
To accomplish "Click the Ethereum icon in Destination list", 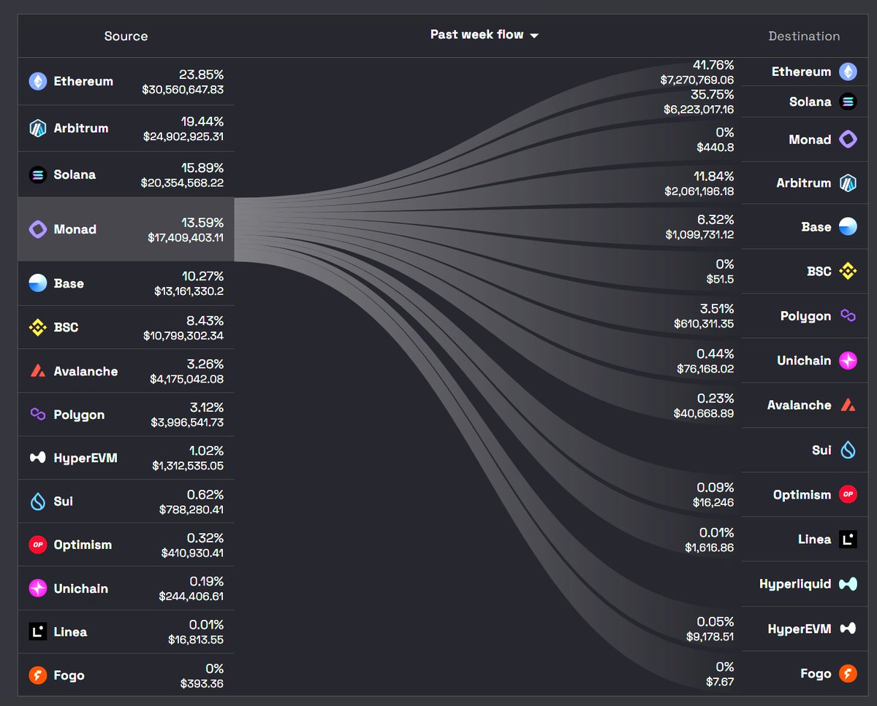I will (848, 72).
